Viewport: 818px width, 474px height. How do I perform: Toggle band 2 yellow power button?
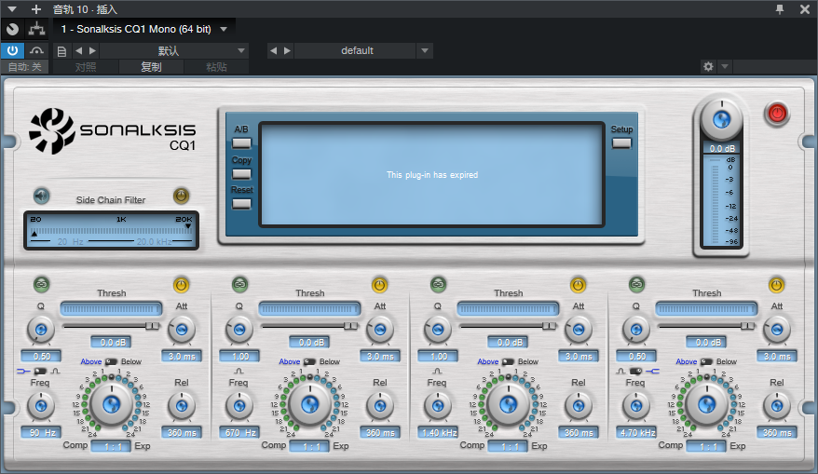coord(379,285)
